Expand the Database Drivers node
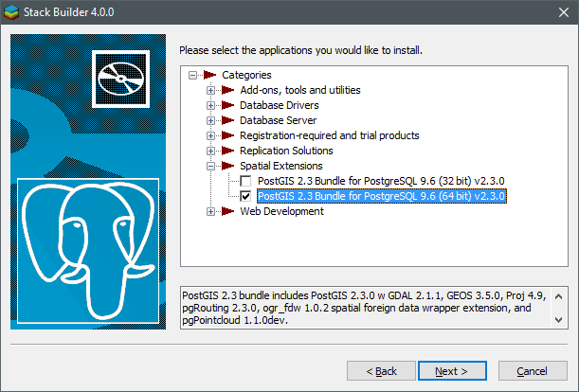Screen dimensions: 579x392 click(x=210, y=105)
